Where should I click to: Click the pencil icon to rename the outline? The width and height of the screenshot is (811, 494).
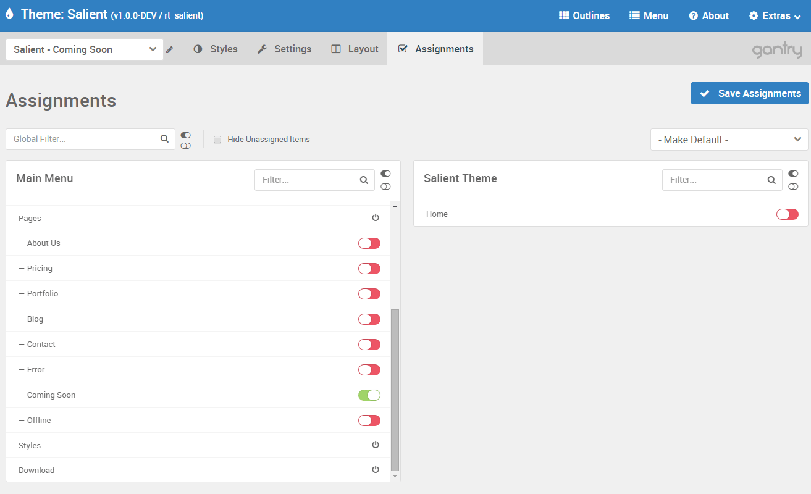pyautogui.click(x=170, y=49)
